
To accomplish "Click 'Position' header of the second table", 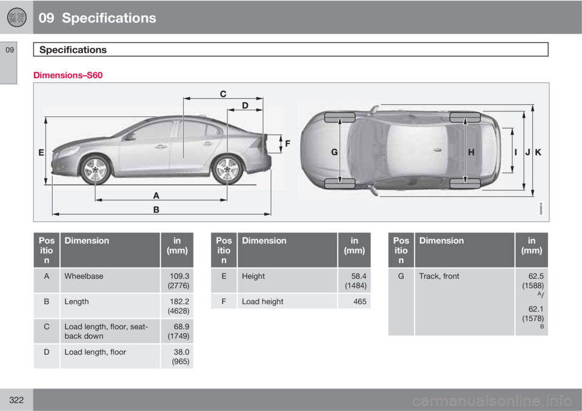I will pos(224,250).
